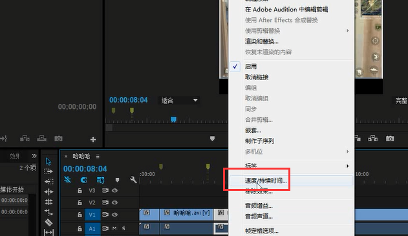Select the Razor tool

tap(48, 222)
